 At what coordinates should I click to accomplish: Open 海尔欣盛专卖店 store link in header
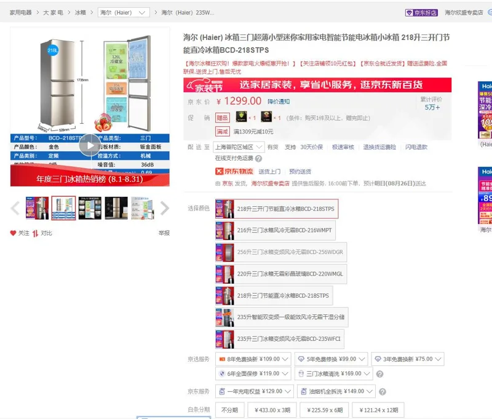click(x=464, y=13)
